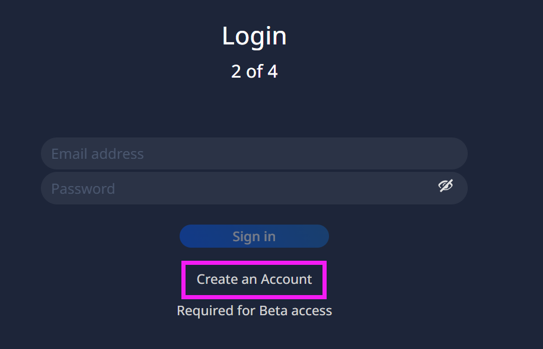The height and width of the screenshot is (349, 543).
Task: Click into the Password field
Action: (237, 188)
